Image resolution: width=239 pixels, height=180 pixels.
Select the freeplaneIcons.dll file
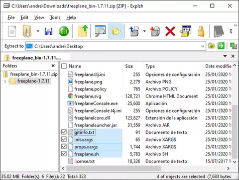coord(92,118)
